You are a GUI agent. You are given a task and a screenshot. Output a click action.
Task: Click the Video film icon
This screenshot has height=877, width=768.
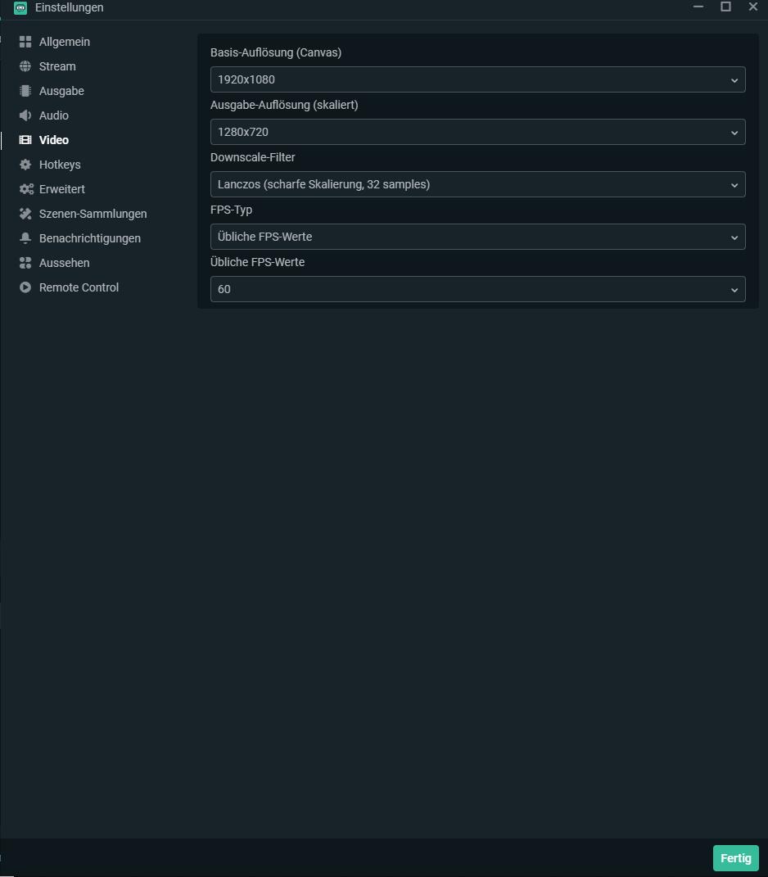tap(25, 140)
